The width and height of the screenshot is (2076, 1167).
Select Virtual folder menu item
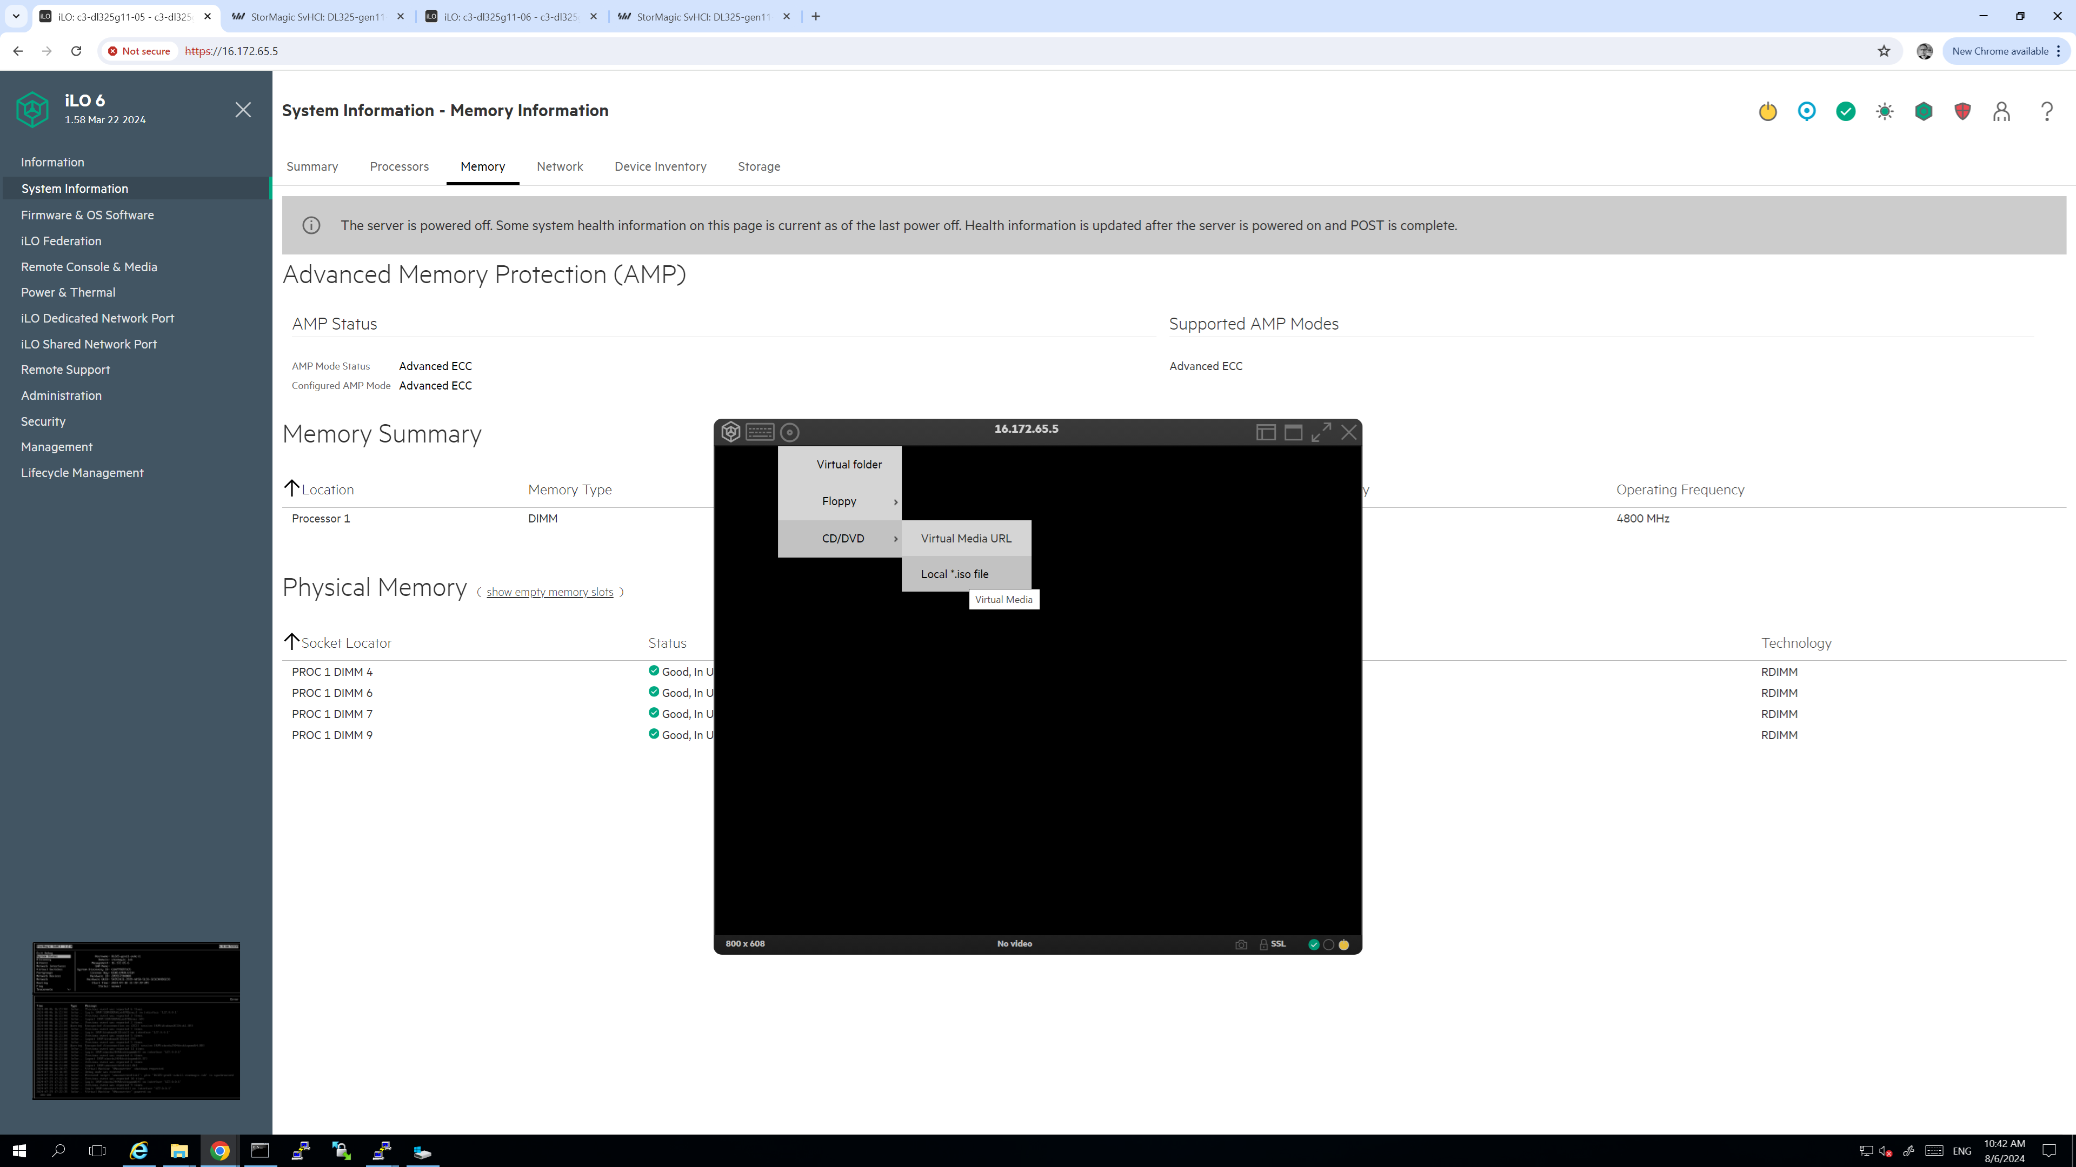pyautogui.click(x=839, y=464)
